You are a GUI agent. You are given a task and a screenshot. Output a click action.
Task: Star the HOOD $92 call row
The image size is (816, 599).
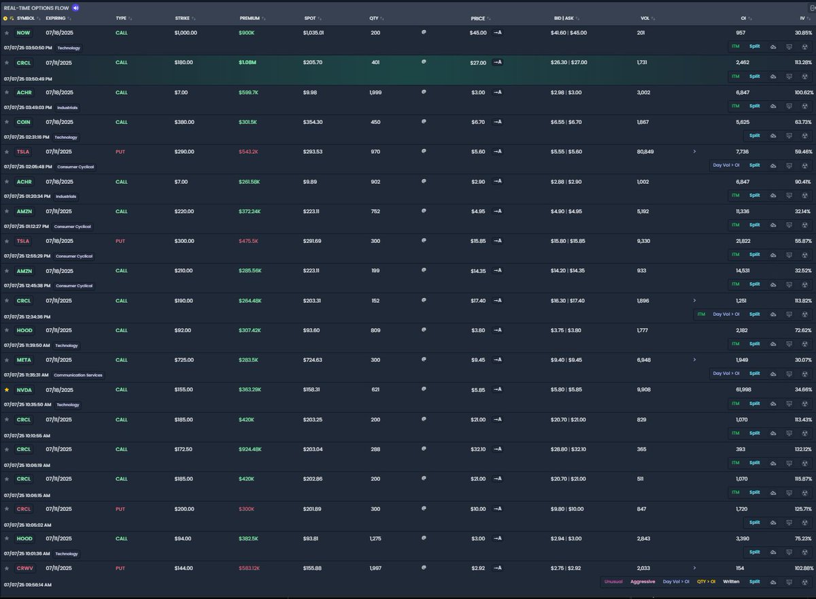[7, 330]
